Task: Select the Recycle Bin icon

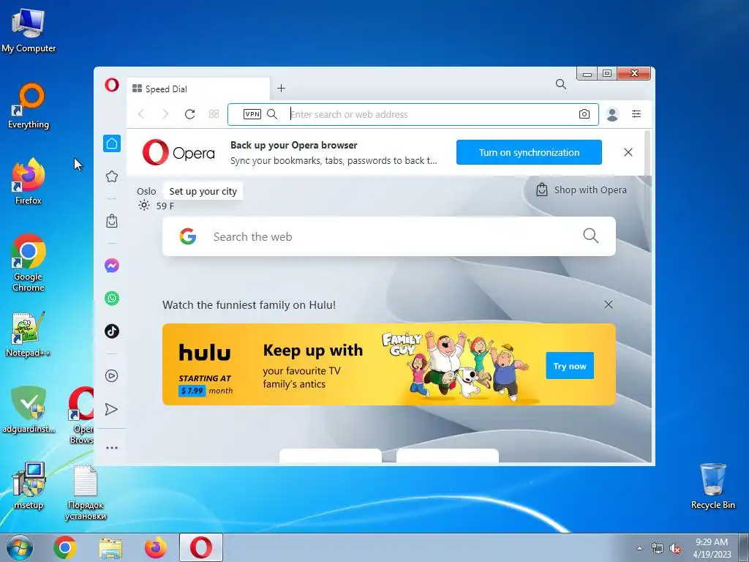Action: 712,486
